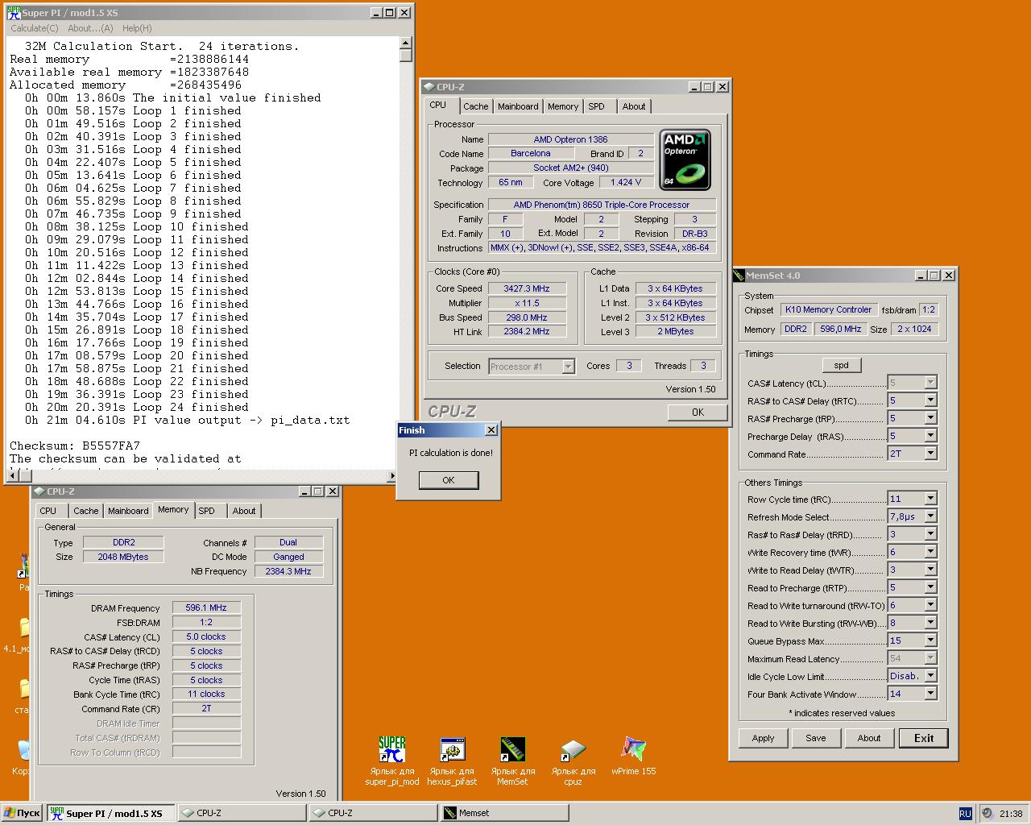Click the Name field AMD Opteron 1386
The image size is (1031, 825).
tap(570, 139)
